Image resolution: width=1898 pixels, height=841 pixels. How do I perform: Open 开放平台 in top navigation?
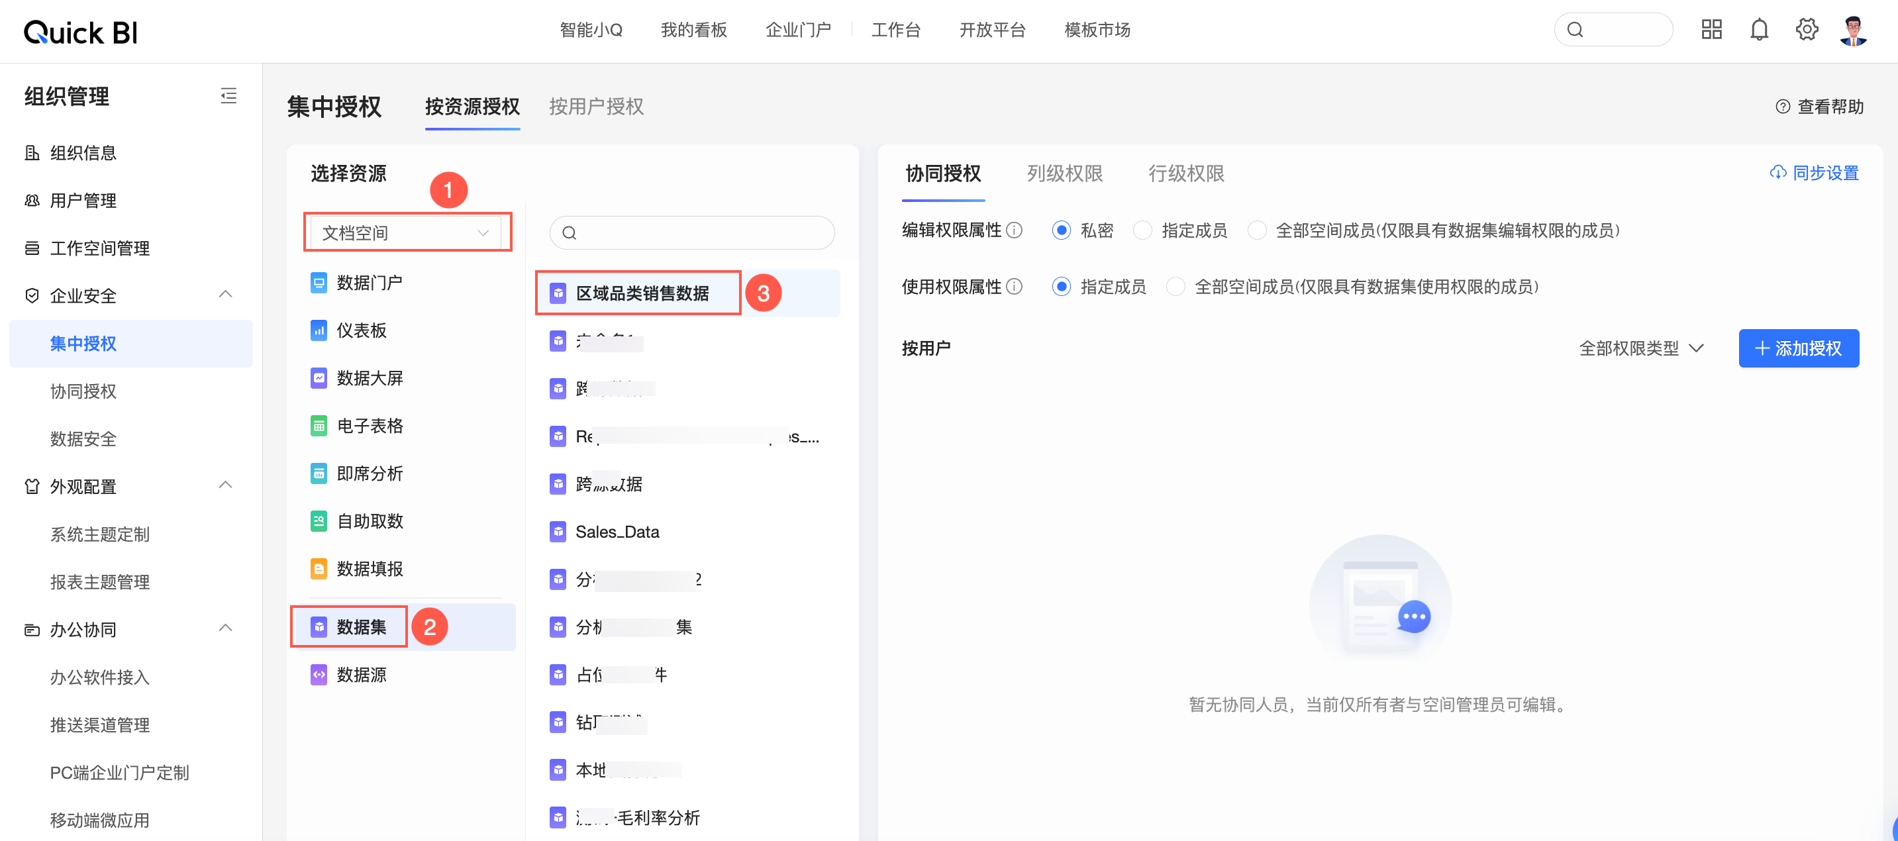pyautogui.click(x=993, y=30)
